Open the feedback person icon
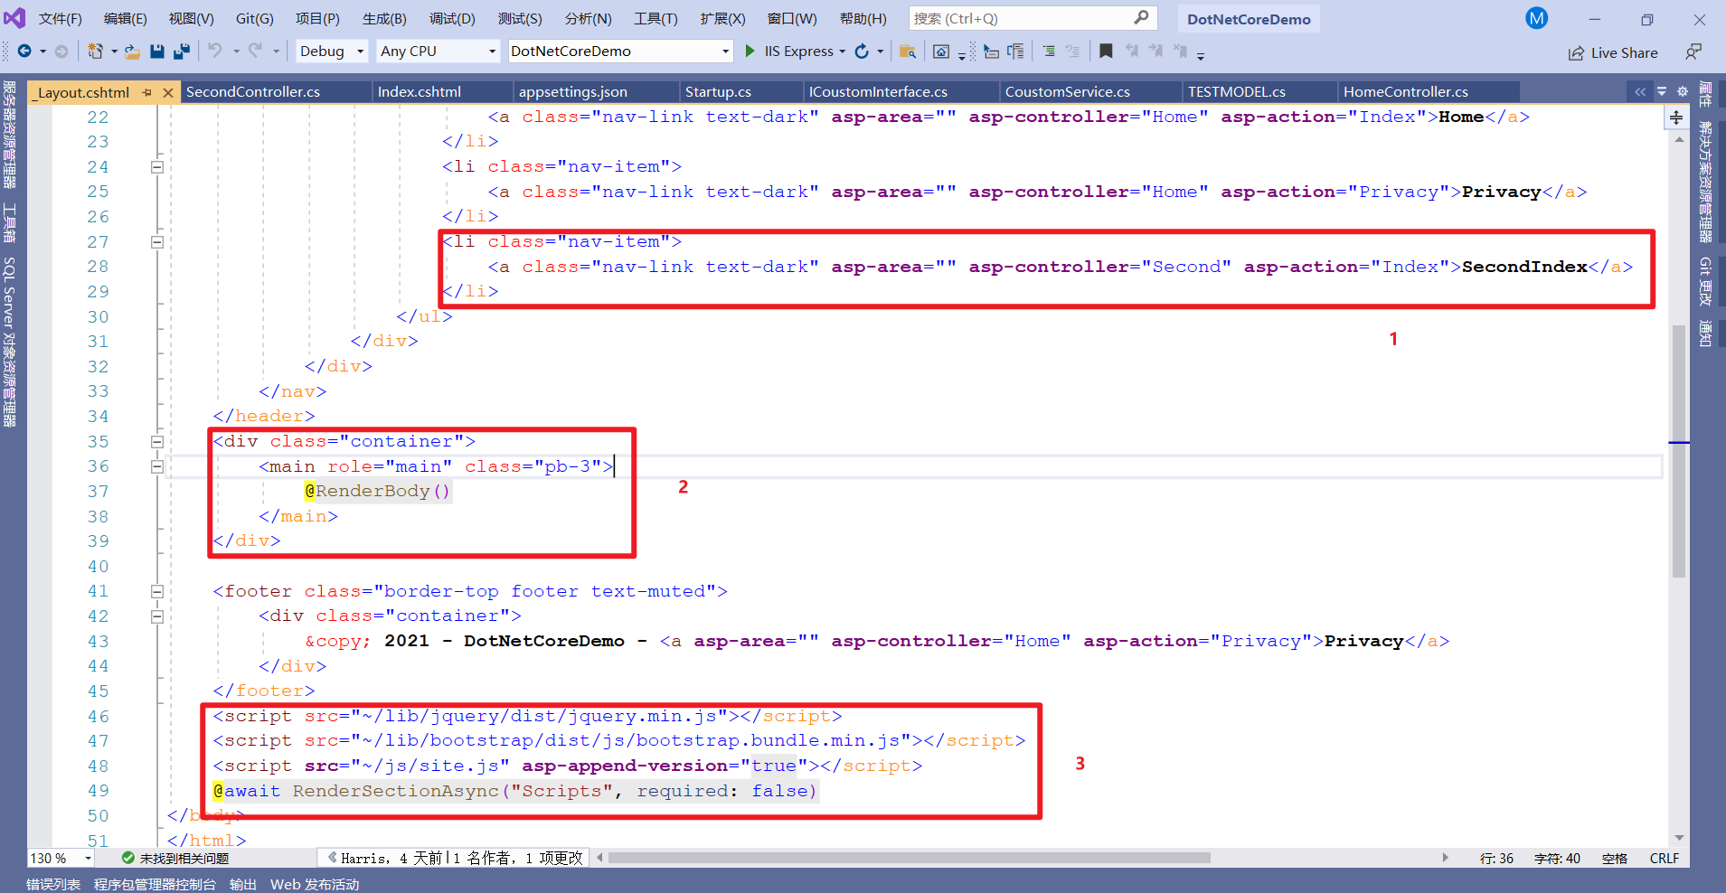Image resolution: width=1726 pixels, height=893 pixels. coord(1693,52)
